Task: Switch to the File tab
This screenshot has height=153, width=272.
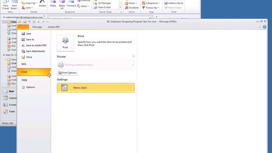Action: [23, 27]
